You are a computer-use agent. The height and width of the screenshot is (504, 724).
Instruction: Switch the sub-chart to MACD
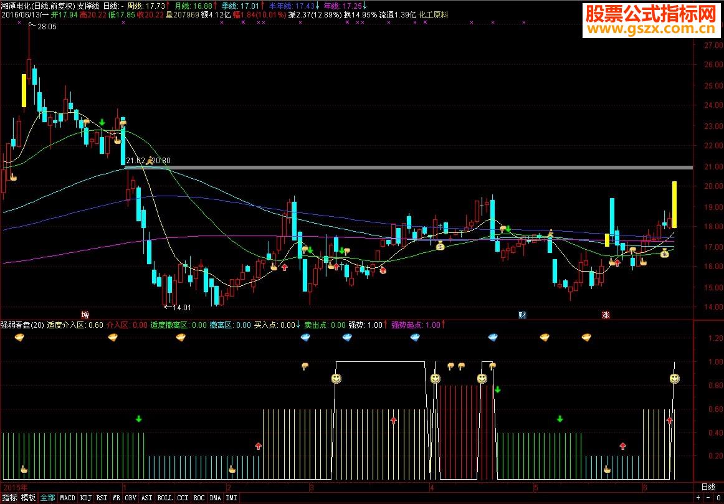tap(67, 498)
